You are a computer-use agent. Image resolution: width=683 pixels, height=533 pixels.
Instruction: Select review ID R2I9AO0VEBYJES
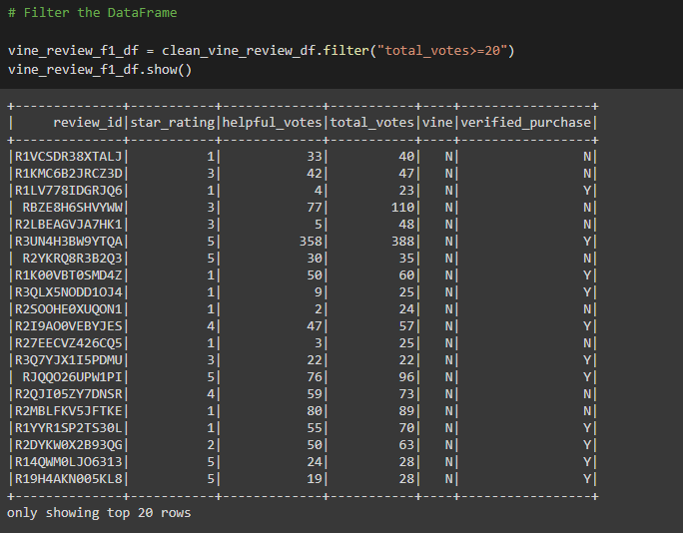(x=68, y=326)
